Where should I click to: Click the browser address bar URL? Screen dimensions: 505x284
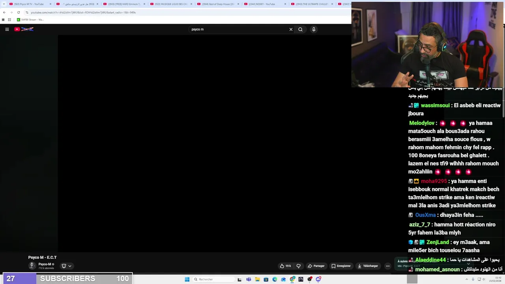pyautogui.click(x=83, y=12)
